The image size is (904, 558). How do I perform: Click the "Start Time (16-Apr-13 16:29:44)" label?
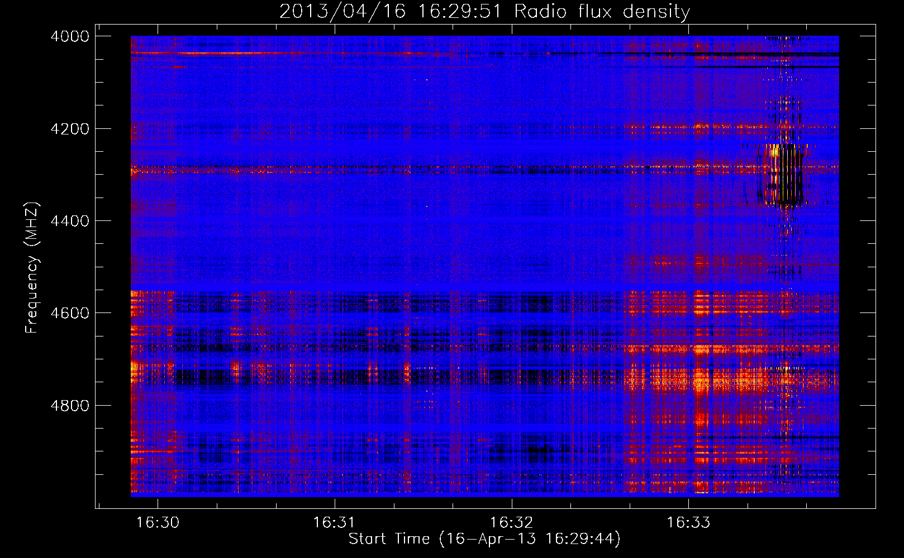pyautogui.click(x=484, y=539)
